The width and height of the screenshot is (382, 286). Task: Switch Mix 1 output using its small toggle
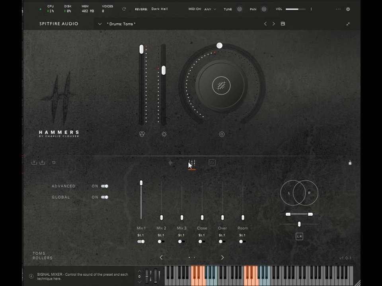[141, 242]
